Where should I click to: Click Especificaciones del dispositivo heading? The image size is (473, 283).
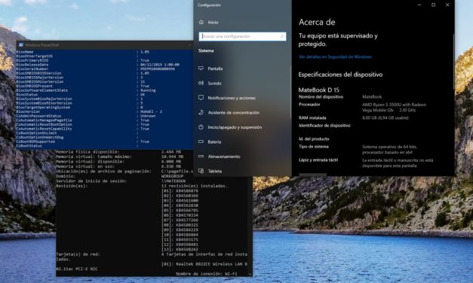[x=340, y=75]
